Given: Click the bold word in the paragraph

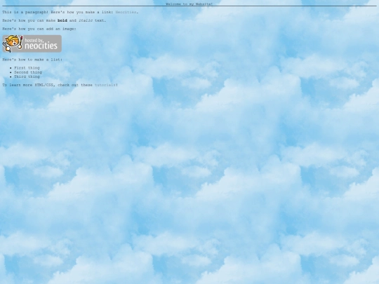Looking at the screenshot, I should (x=62, y=20).
